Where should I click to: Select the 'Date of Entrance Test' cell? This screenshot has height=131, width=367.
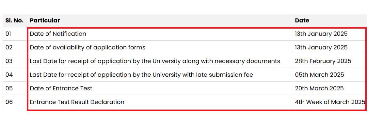pyautogui.click(x=159, y=88)
